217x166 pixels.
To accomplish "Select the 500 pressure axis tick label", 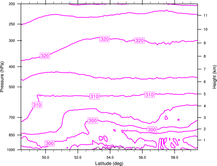I will pos(12,87).
